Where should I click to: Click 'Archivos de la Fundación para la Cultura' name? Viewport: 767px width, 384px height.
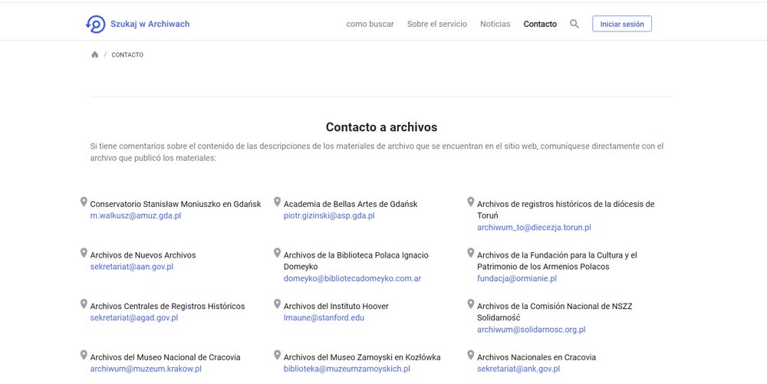[557, 261]
